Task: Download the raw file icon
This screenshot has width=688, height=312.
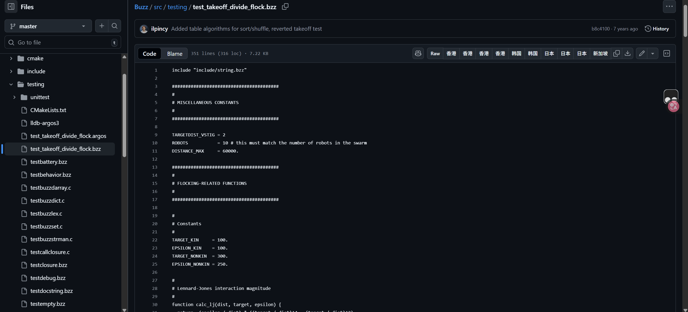Action: click(628, 53)
